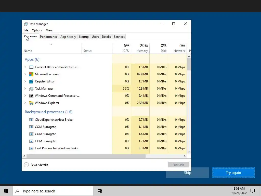Select the COM Surrogate 1.6 MB row icon
Viewport: 261px width, 196px height.
[x=31, y=134]
